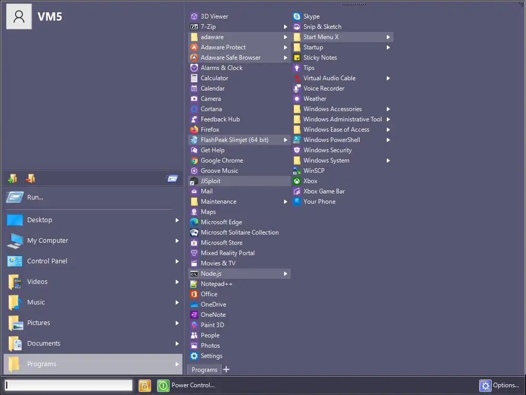Open the Office icon
526x395 pixels.
pyautogui.click(x=194, y=294)
